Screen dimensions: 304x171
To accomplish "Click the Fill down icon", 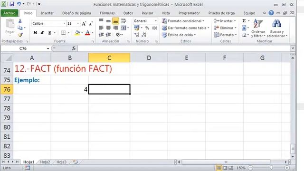I will tap(244, 28).
